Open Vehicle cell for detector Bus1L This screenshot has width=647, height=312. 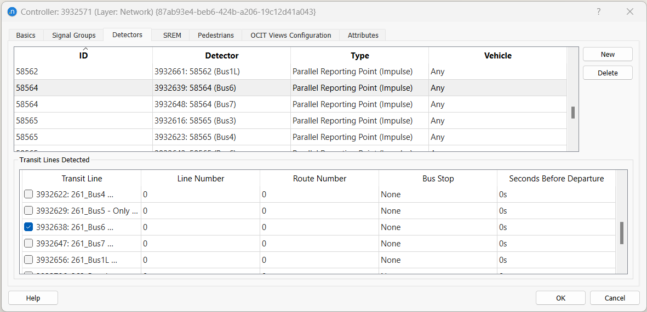[497, 72]
